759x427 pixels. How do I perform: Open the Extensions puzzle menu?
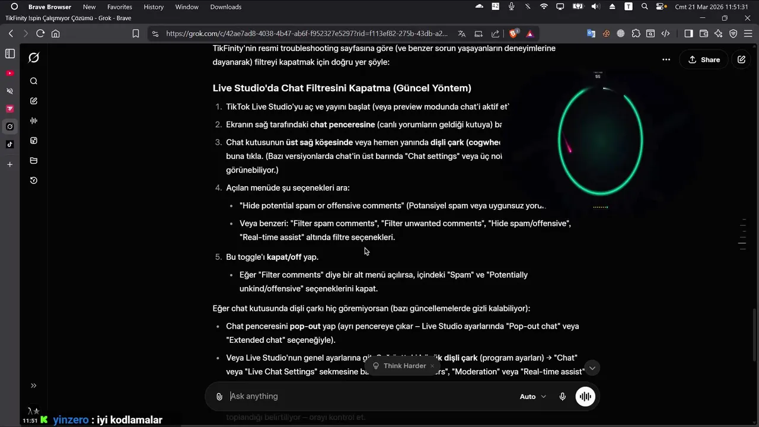coord(636,34)
